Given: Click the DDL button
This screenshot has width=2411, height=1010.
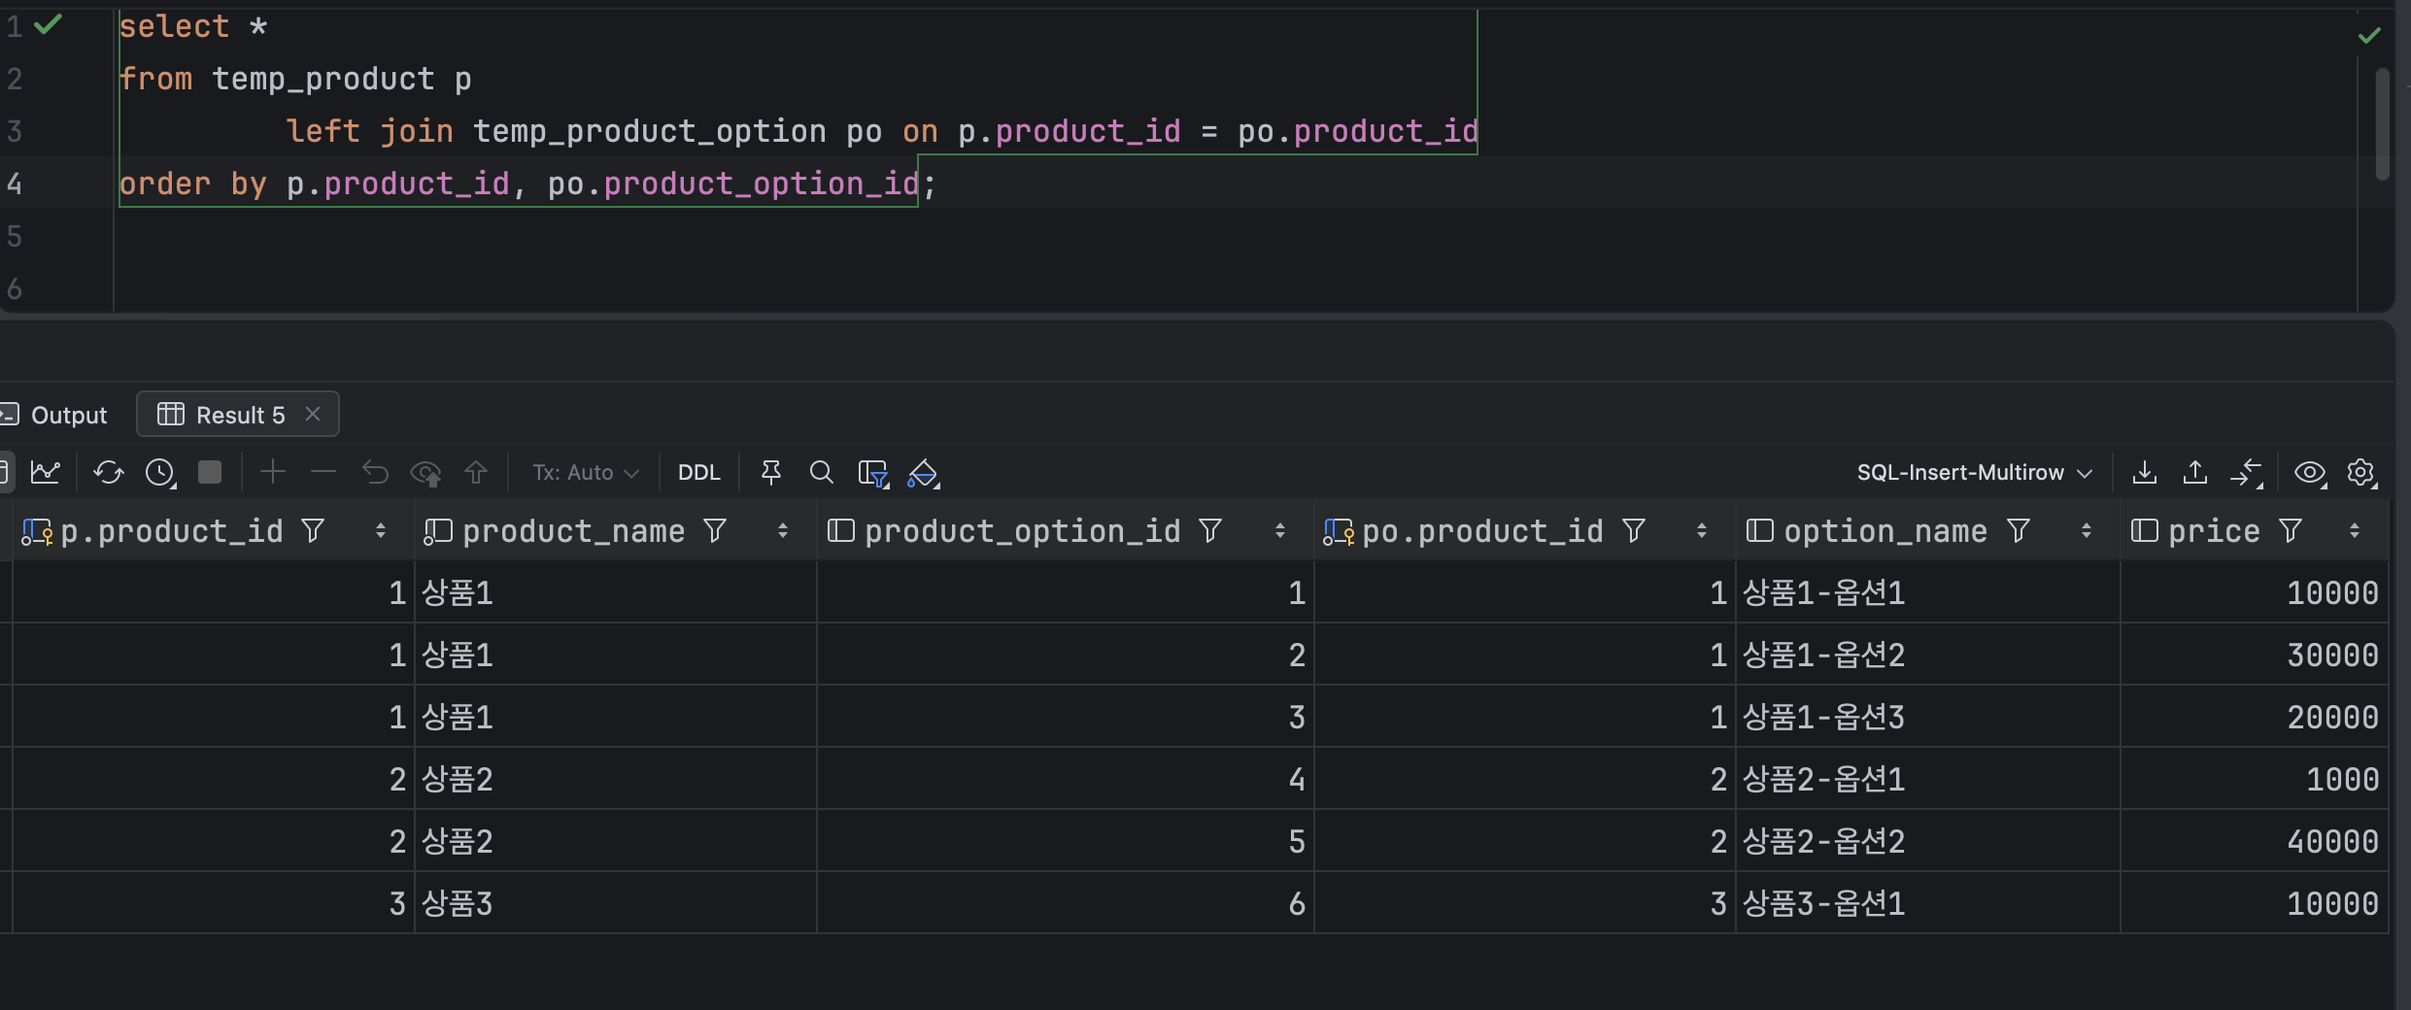Looking at the screenshot, I should click(x=698, y=473).
